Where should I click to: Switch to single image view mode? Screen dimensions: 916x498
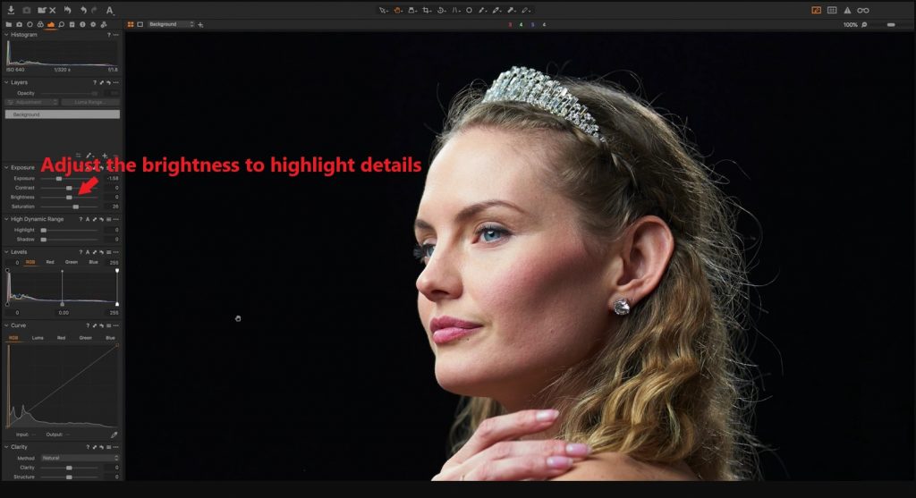(140, 24)
